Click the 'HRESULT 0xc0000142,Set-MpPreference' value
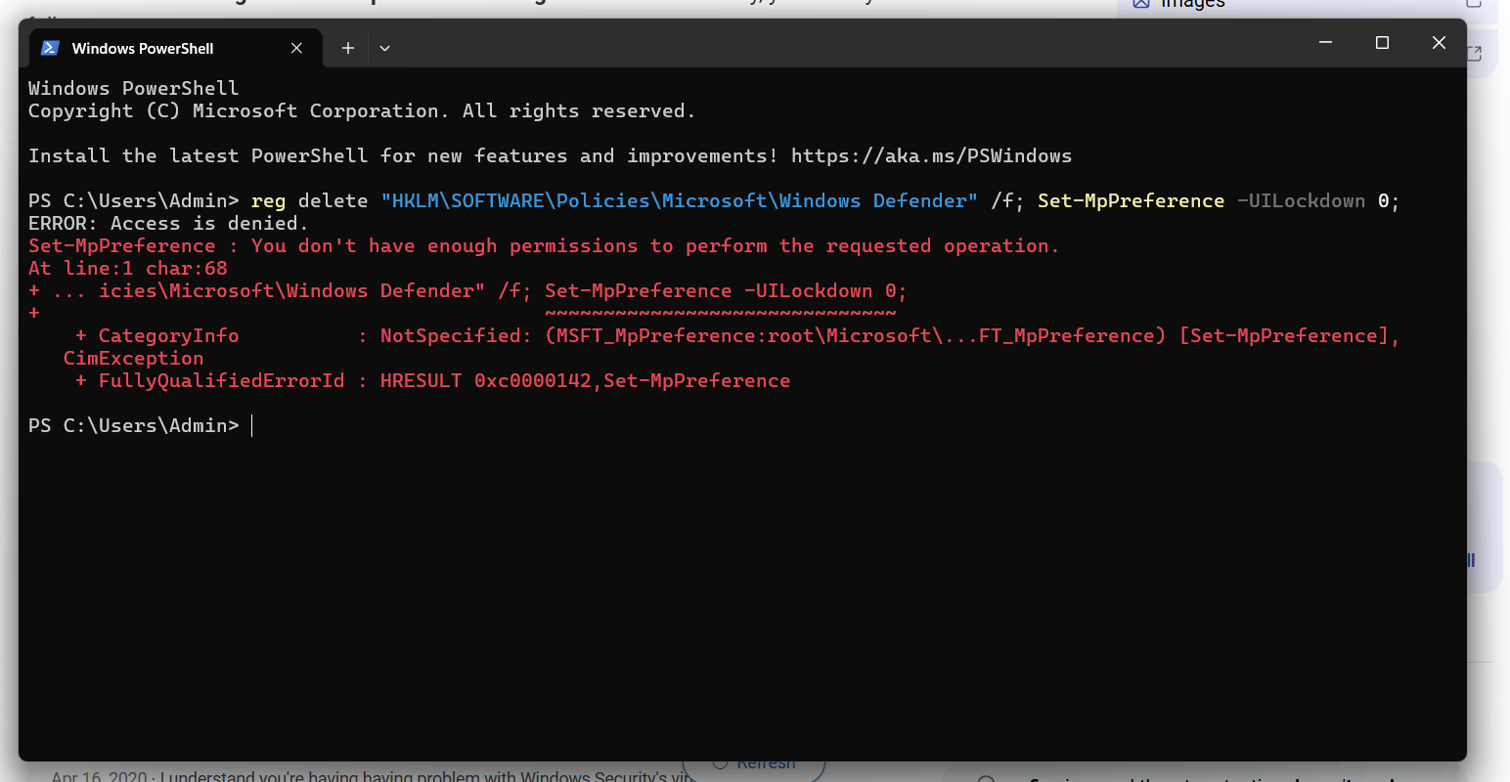 [585, 381]
